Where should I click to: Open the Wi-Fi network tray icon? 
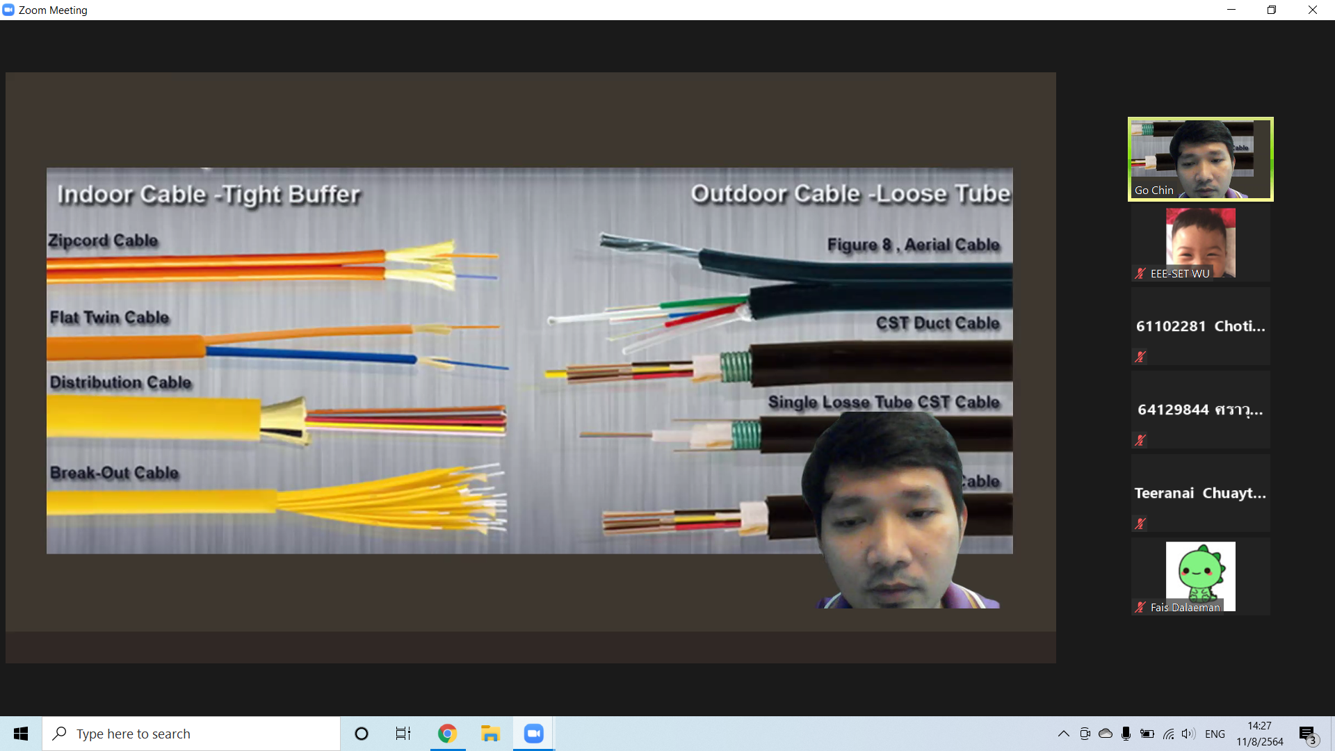click(1168, 734)
